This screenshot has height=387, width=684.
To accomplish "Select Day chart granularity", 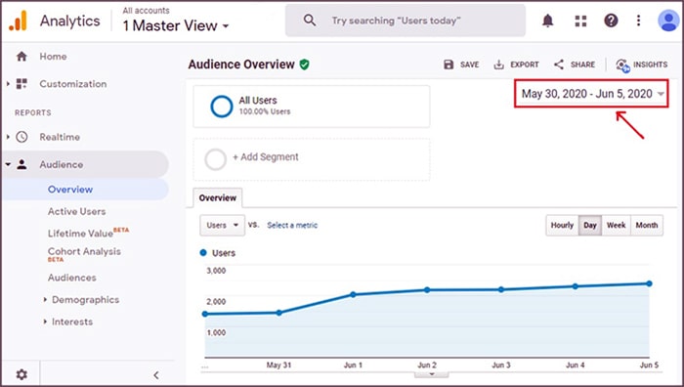I will tap(590, 225).
